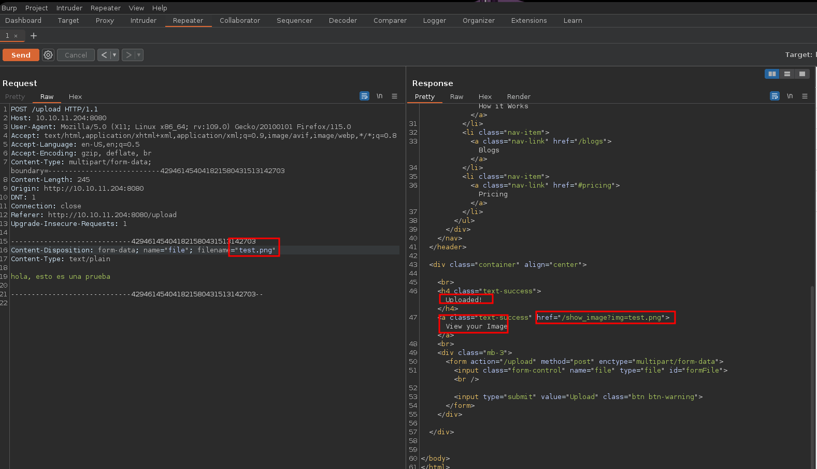Viewport: 817px width, 469px height.
Task: Show the Response Render view
Action: (x=519, y=97)
